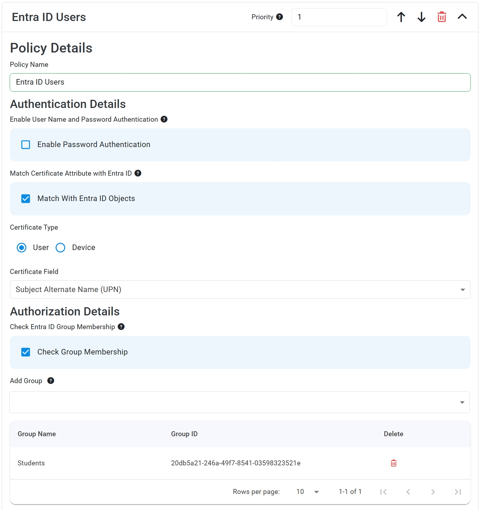Uncheck Match With Entra ID Objects
Screen dimensions: 481x510
(26, 199)
